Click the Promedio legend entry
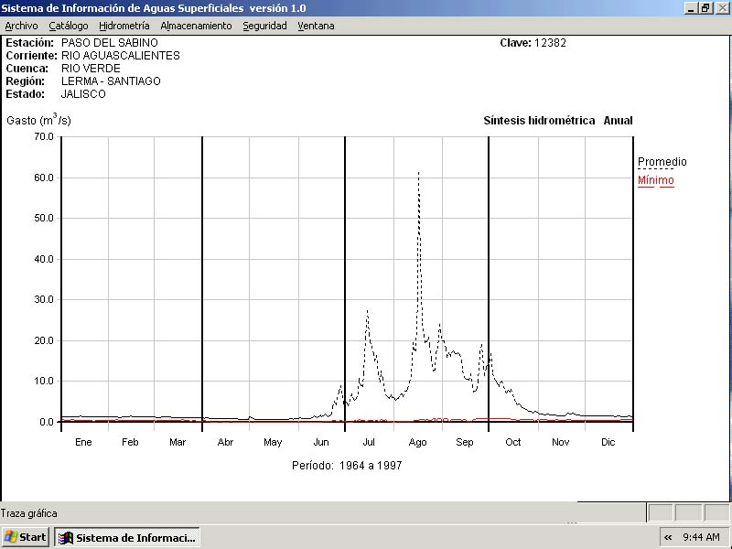This screenshot has width=732, height=549. (x=662, y=162)
